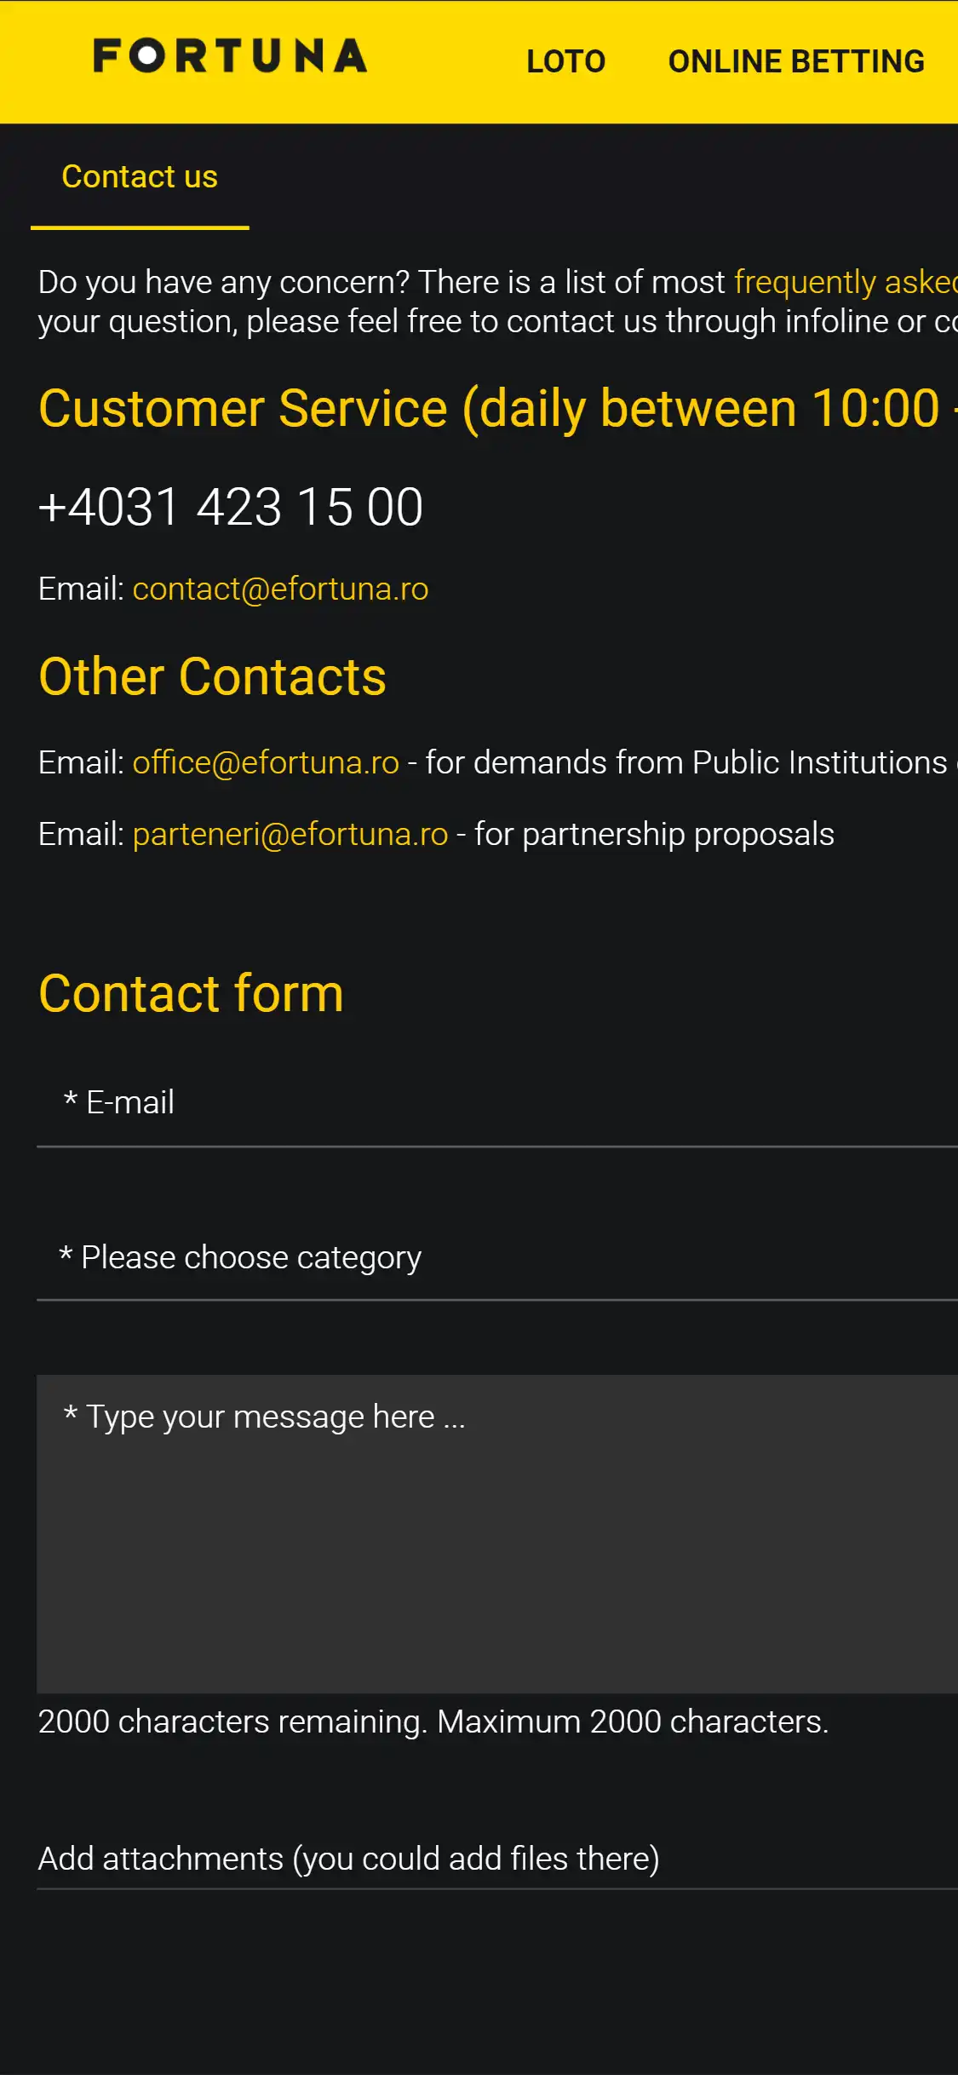Open the office@efortuna.ro email link
Image resolution: width=958 pixels, height=2075 pixels.
pos(266,762)
